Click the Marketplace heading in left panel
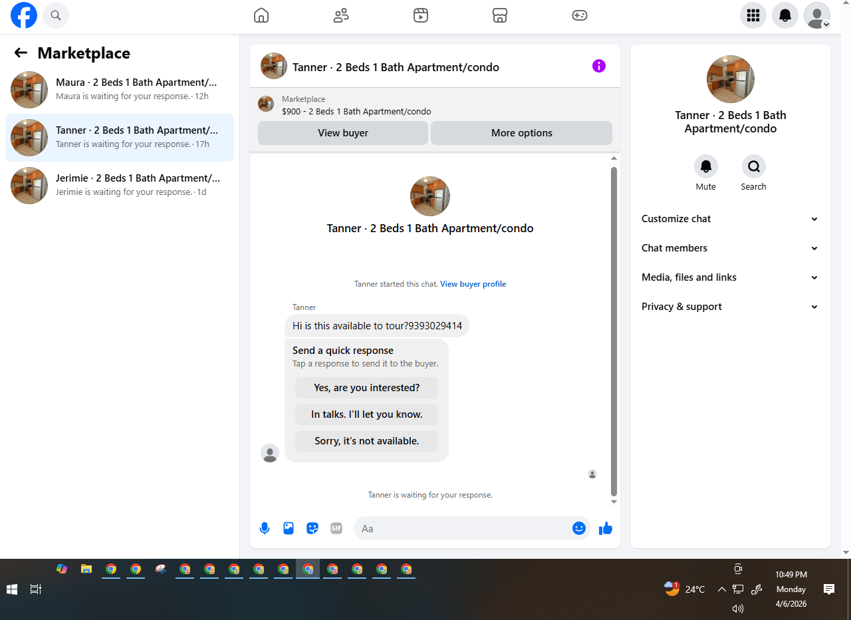The image size is (851, 620). [x=84, y=53]
